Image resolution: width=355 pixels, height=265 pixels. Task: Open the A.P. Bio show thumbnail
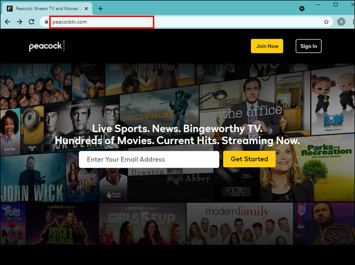[x=36, y=86]
